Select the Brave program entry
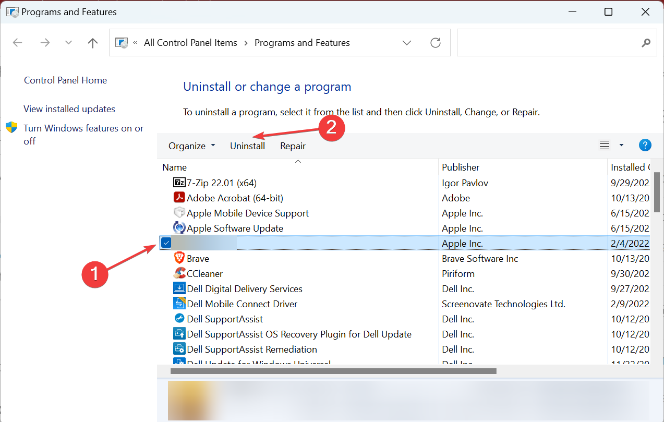664x422 pixels. (x=198, y=258)
